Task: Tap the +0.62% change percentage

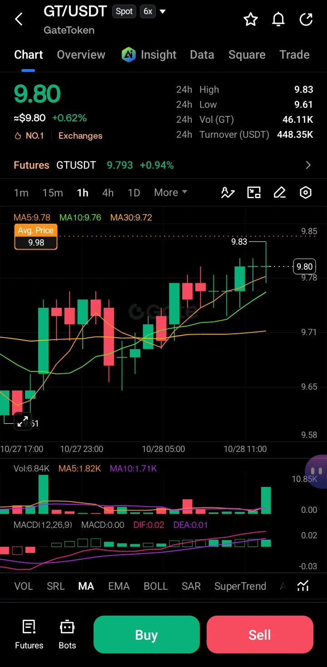Action: pos(69,118)
